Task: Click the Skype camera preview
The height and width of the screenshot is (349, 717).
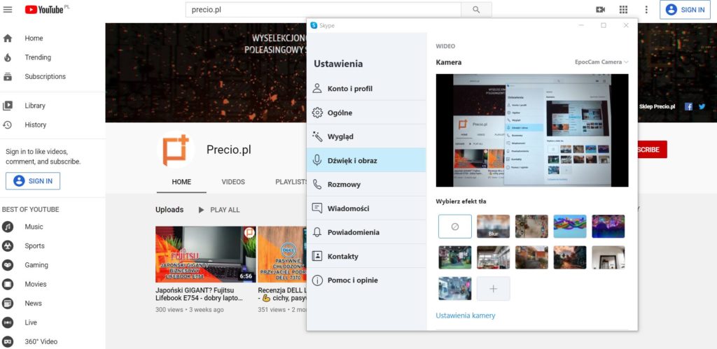Action: 532,130
